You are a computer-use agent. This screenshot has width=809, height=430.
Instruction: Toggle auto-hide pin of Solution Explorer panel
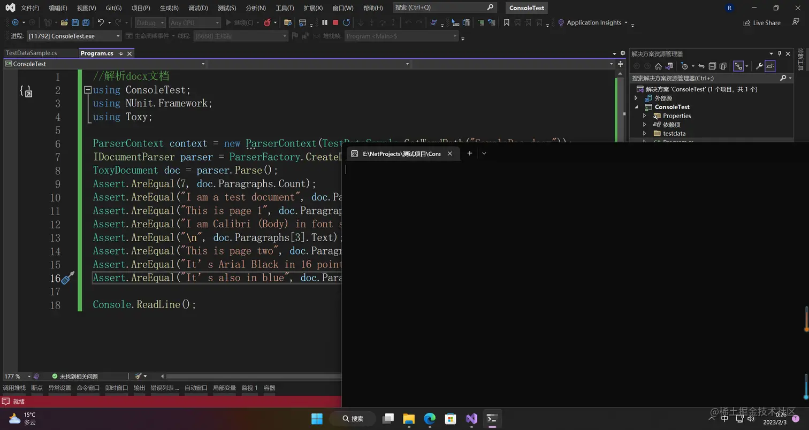(780, 53)
